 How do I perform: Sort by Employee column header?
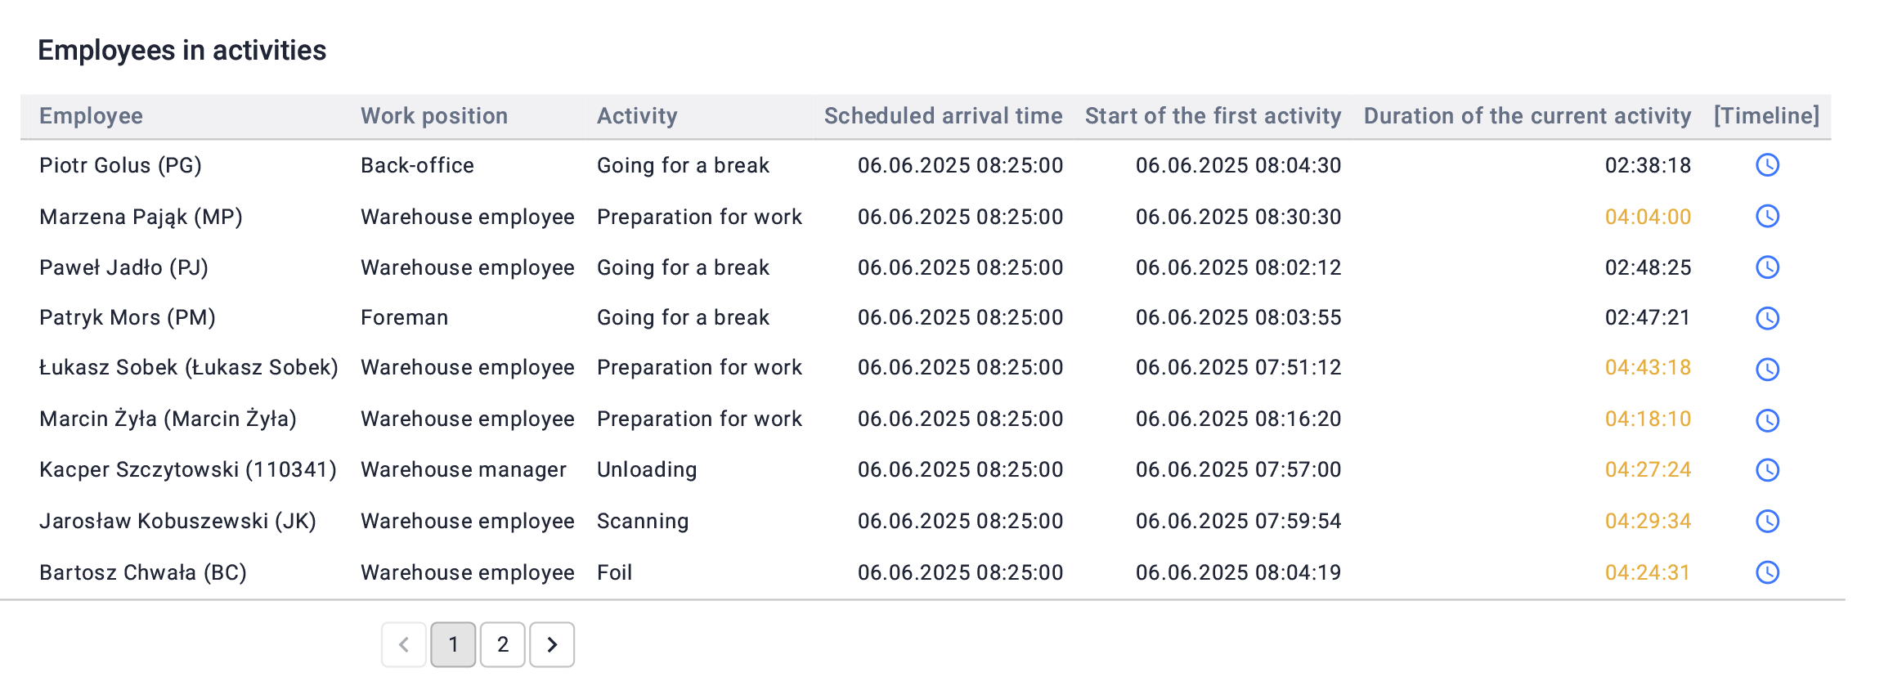point(91,116)
